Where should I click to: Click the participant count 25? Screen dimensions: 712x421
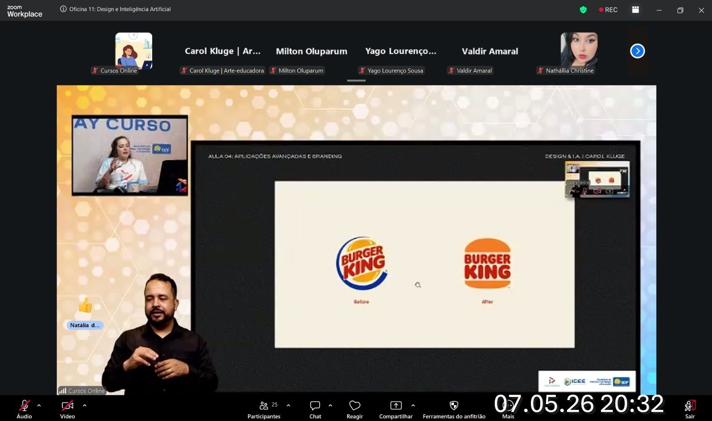[275, 405]
